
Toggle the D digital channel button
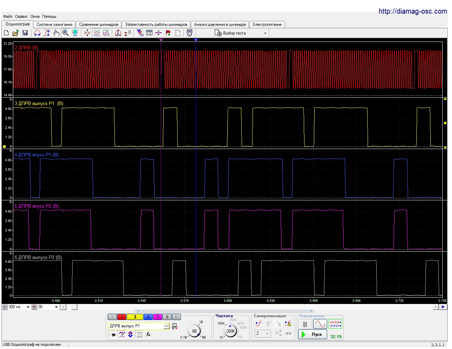click(x=176, y=317)
